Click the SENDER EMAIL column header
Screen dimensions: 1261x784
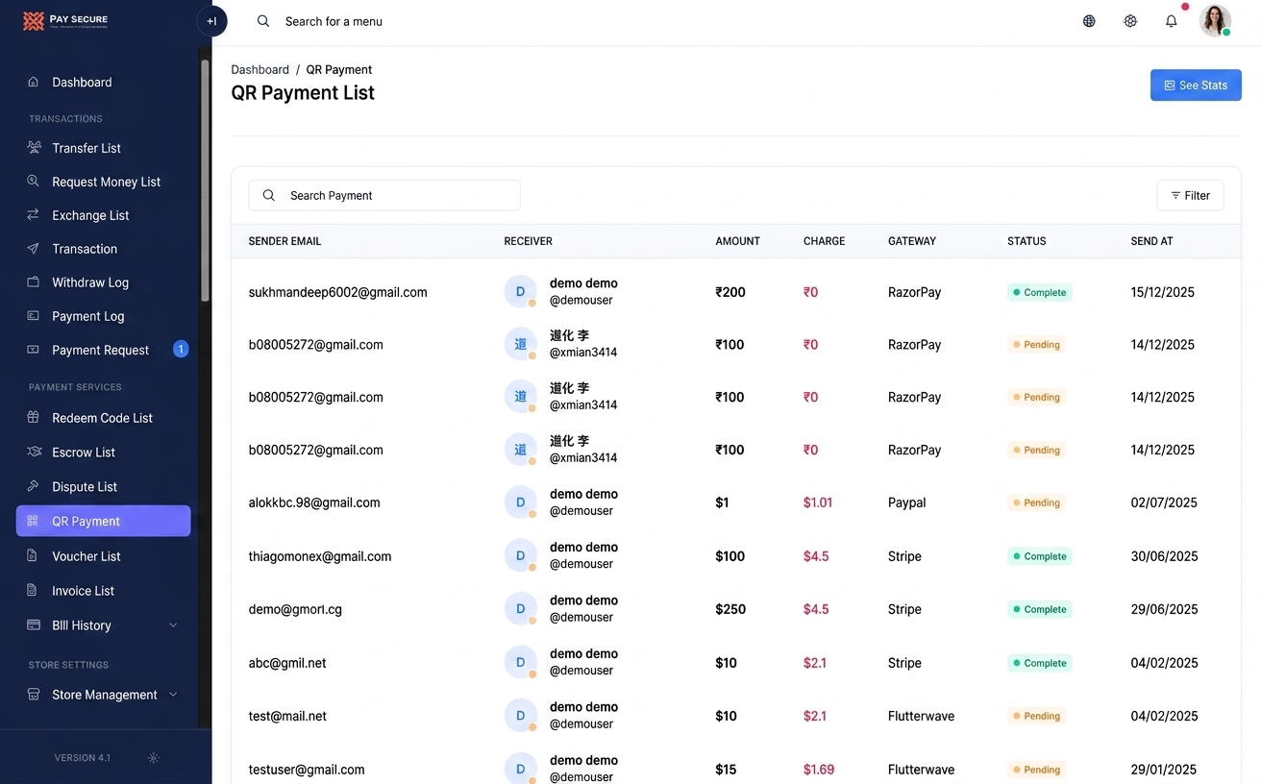click(x=285, y=241)
